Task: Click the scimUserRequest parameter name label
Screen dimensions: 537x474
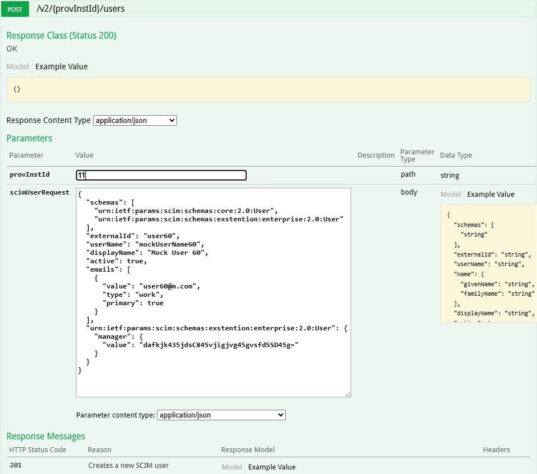Action: pos(39,192)
